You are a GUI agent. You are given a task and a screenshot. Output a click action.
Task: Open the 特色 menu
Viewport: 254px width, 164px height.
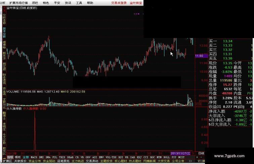point(46,3)
